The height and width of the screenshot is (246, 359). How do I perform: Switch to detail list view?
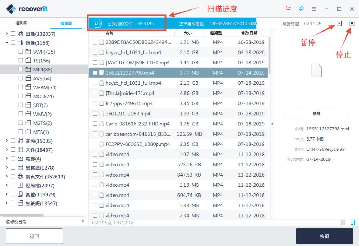click(353, 223)
